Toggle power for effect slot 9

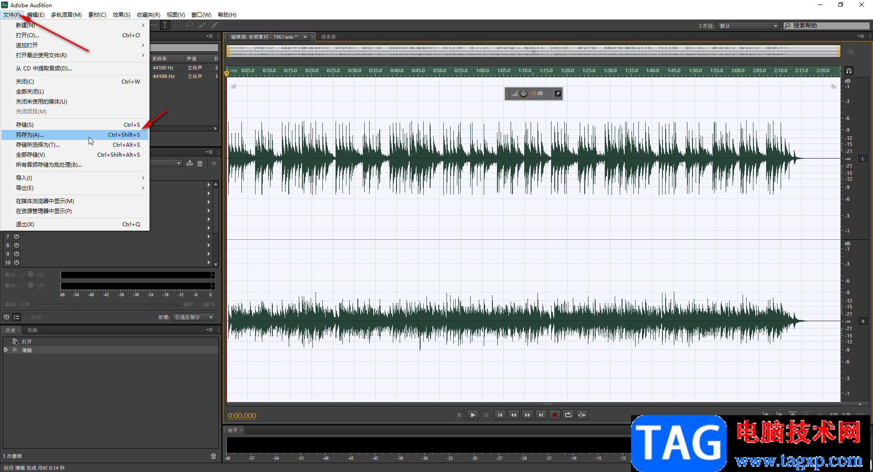[x=16, y=253]
